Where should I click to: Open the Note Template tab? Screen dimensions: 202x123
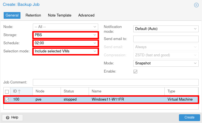[59, 15]
